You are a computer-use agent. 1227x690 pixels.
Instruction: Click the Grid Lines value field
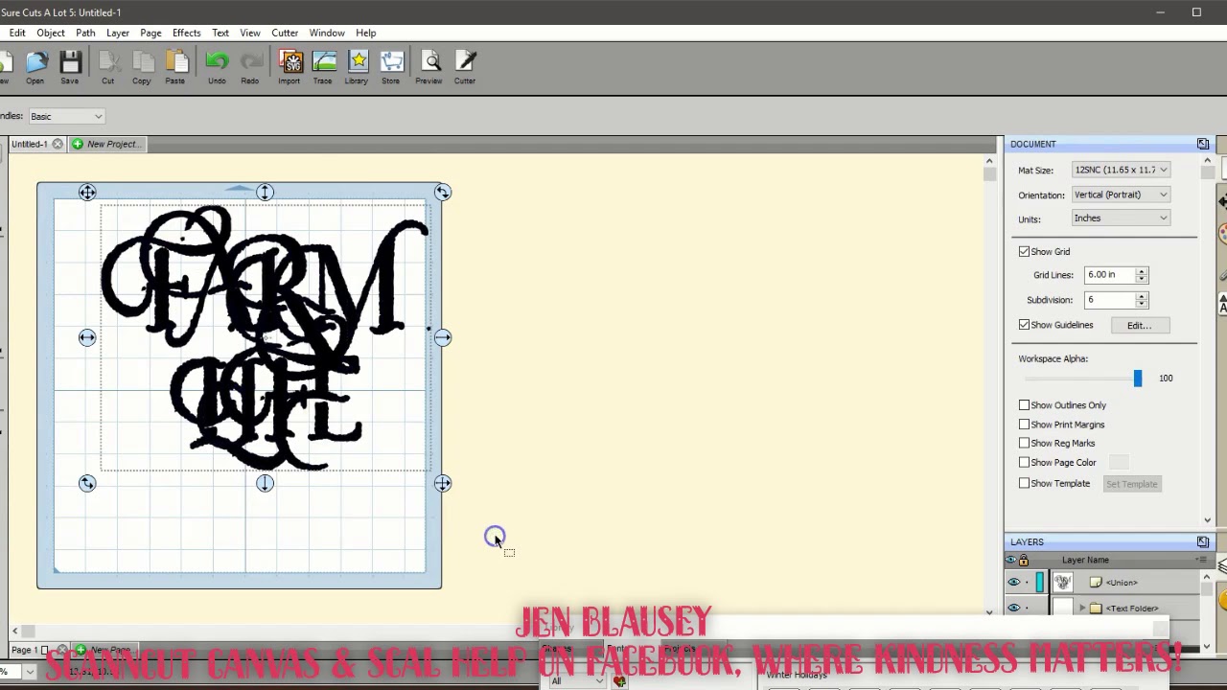click(1109, 275)
